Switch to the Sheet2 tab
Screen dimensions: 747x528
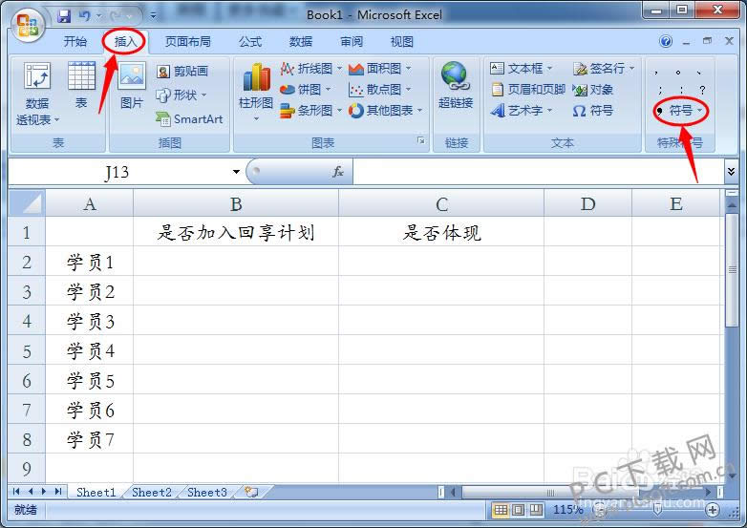coord(152,493)
